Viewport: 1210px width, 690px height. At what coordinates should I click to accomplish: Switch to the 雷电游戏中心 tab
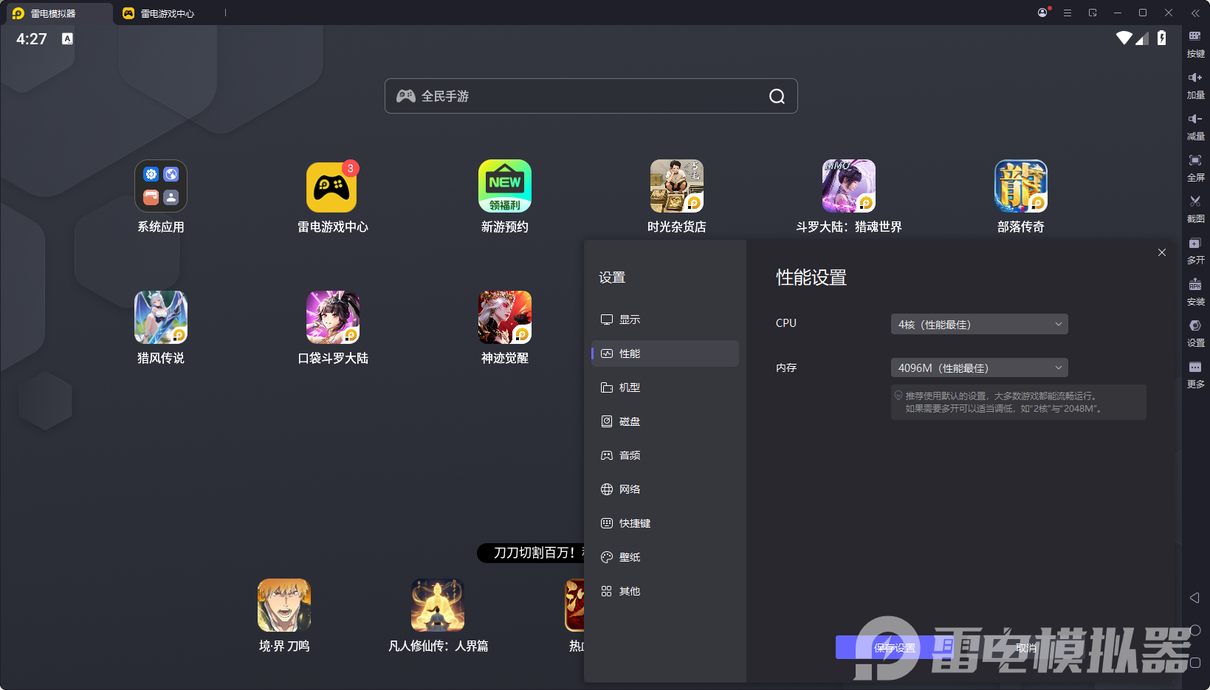pyautogui.click(x=167, y=13)
